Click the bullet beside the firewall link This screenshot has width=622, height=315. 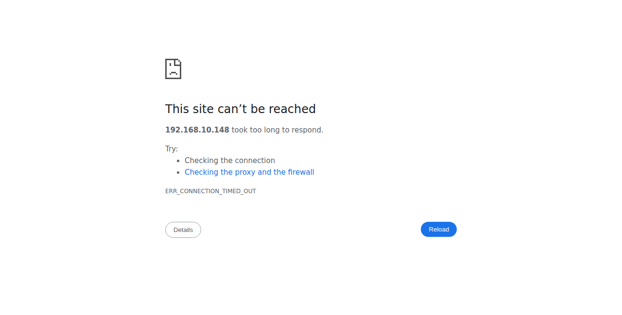pos(178,172)
